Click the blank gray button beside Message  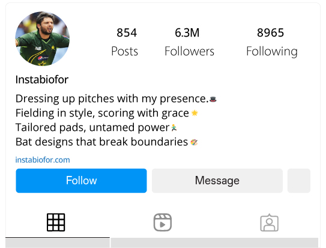tap(299, 180)
